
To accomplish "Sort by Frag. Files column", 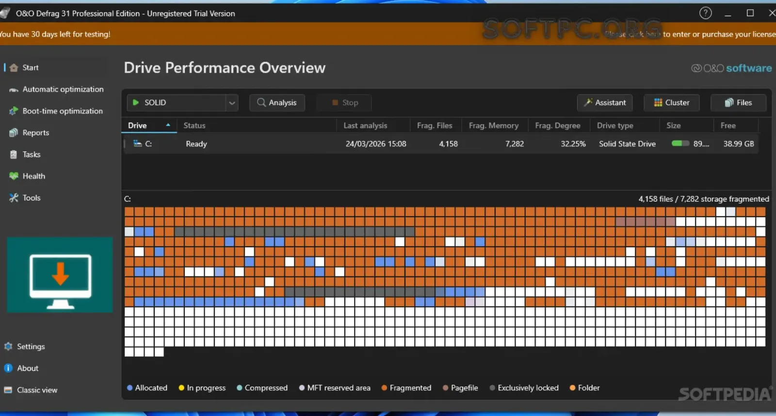I will pos(436,126).
